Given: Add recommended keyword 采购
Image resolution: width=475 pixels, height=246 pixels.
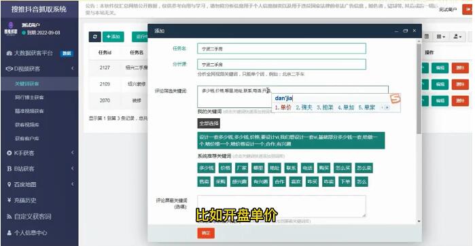Looking at the screenshot, I should click(x=220, y=181).
